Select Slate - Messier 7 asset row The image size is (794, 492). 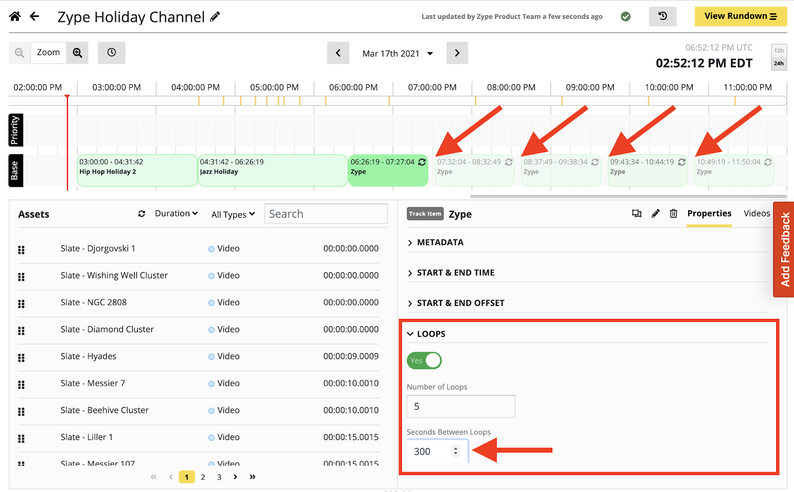[198, 384]
